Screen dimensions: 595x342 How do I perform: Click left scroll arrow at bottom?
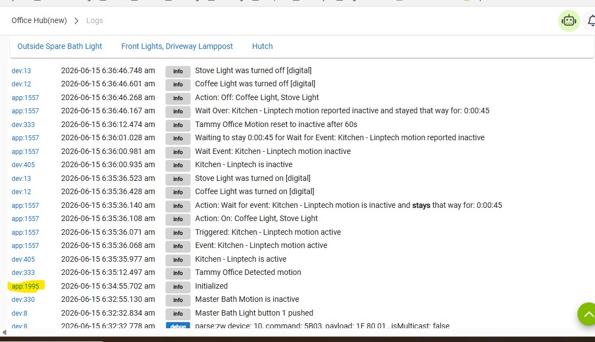click(x=4, y=333)
